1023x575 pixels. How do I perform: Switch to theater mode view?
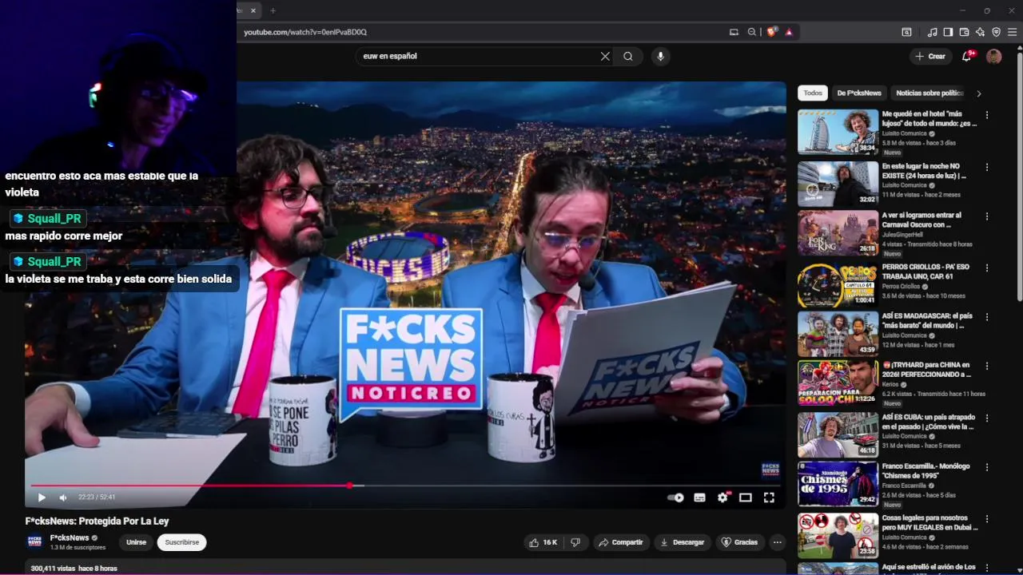746,498
